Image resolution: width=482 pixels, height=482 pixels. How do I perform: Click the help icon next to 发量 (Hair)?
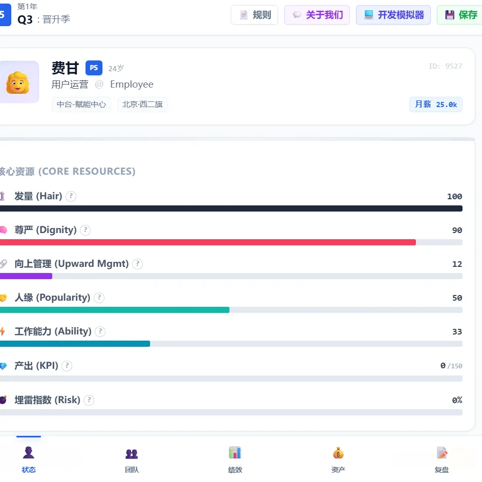tap(71, 196)
